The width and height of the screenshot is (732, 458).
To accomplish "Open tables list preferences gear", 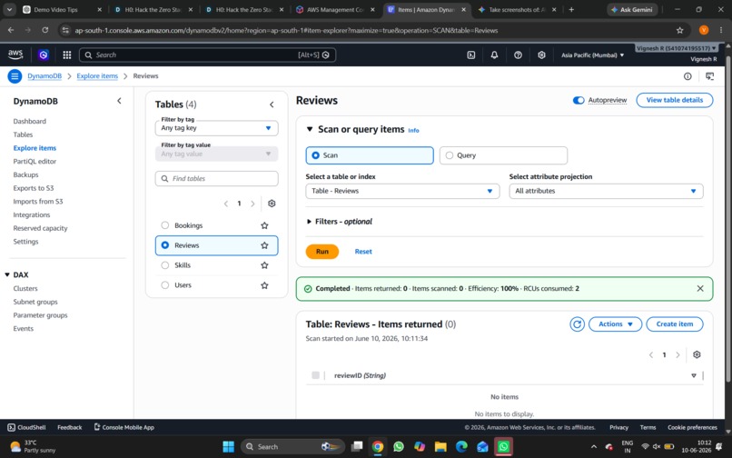I will click(272, 204).
